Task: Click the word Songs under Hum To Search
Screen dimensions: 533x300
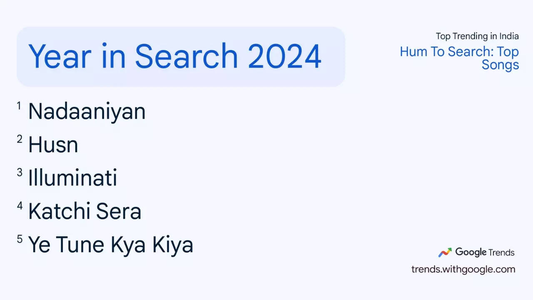Action: tap(500, 65)
